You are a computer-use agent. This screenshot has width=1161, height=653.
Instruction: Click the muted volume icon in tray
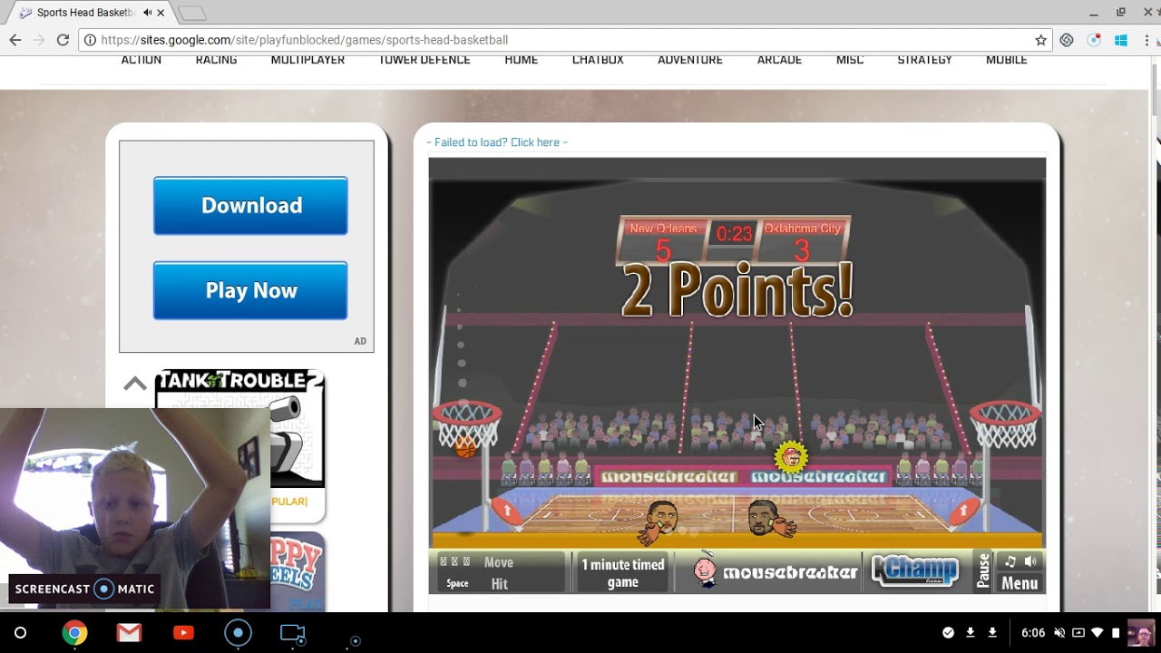tap(1059, 632)
